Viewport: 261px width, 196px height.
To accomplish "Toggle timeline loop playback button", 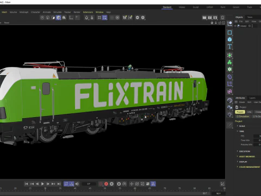I will pyautogui.click(x=66, y=184).
